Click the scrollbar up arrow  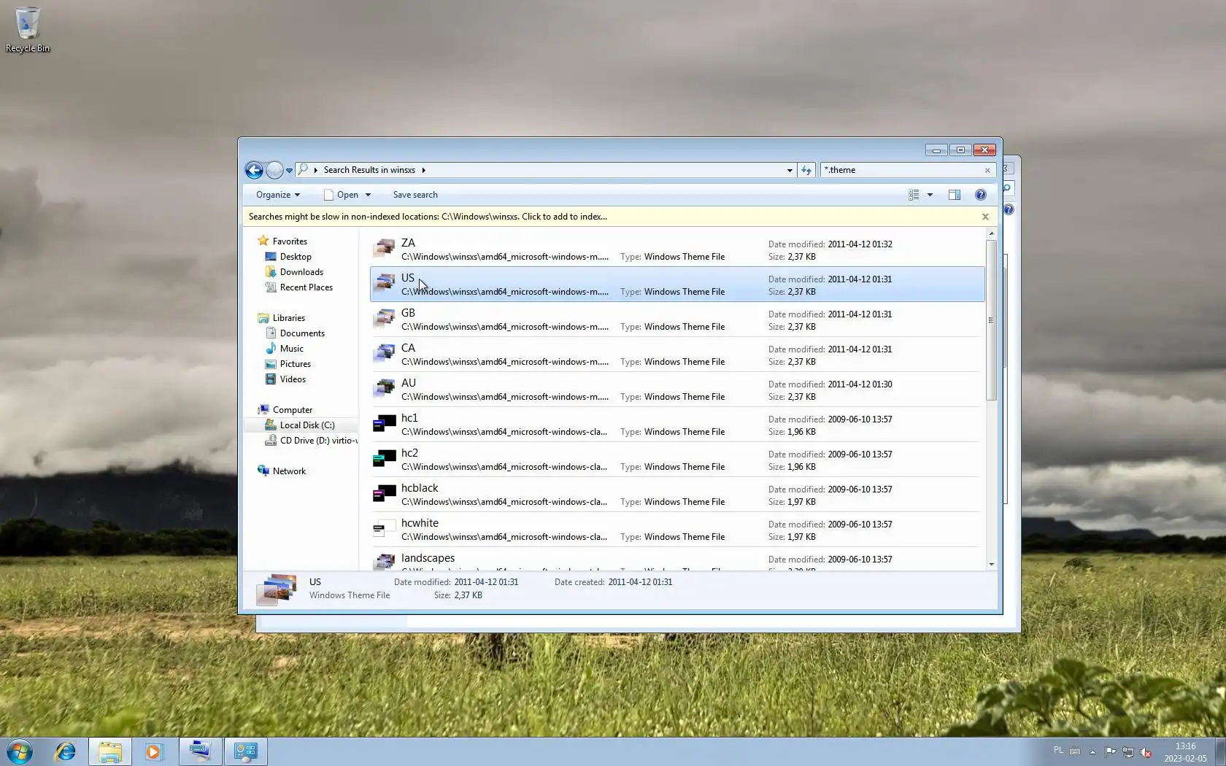[991, 233]
